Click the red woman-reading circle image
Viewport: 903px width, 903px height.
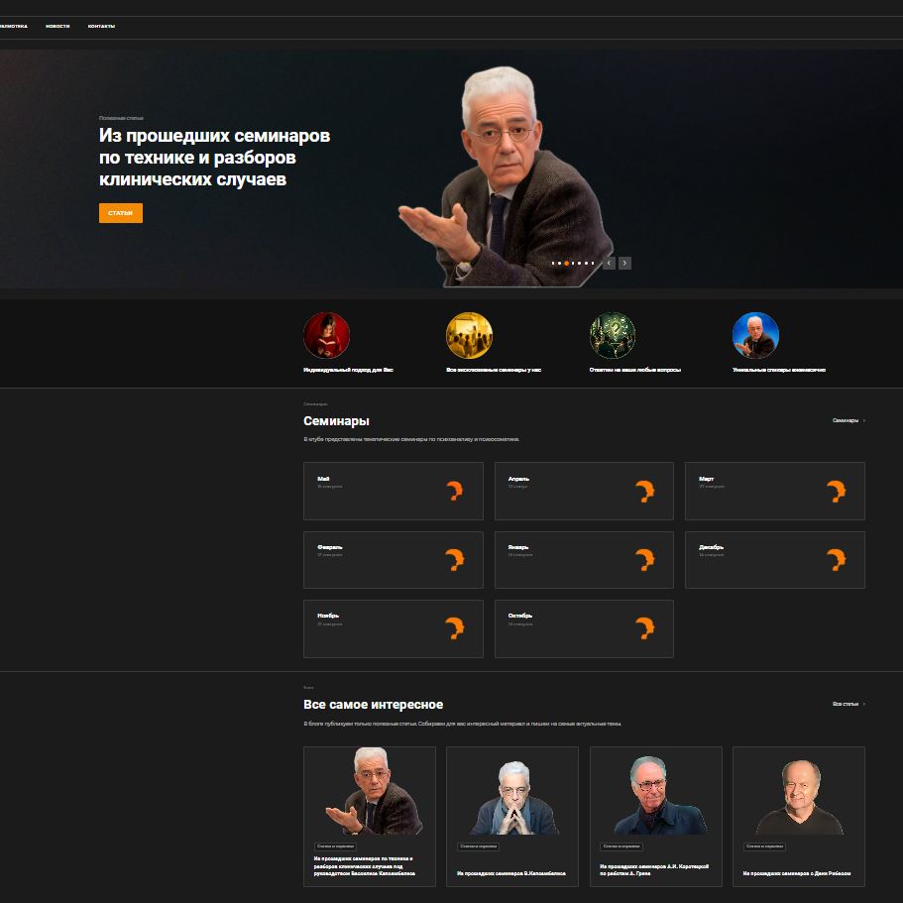[x=326, y=335]
